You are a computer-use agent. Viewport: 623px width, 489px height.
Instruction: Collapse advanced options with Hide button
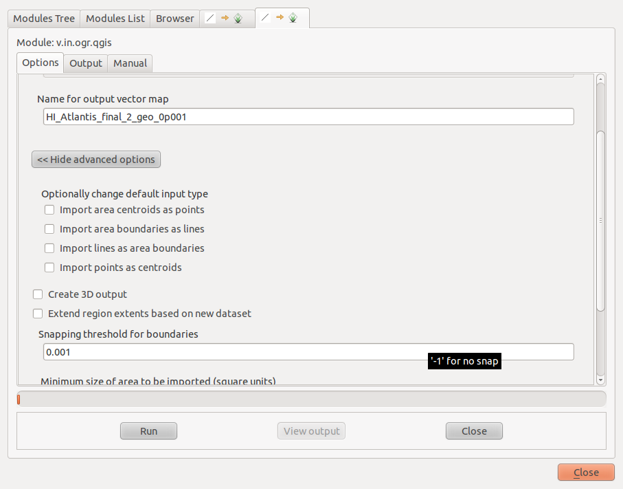click(96, 160)
